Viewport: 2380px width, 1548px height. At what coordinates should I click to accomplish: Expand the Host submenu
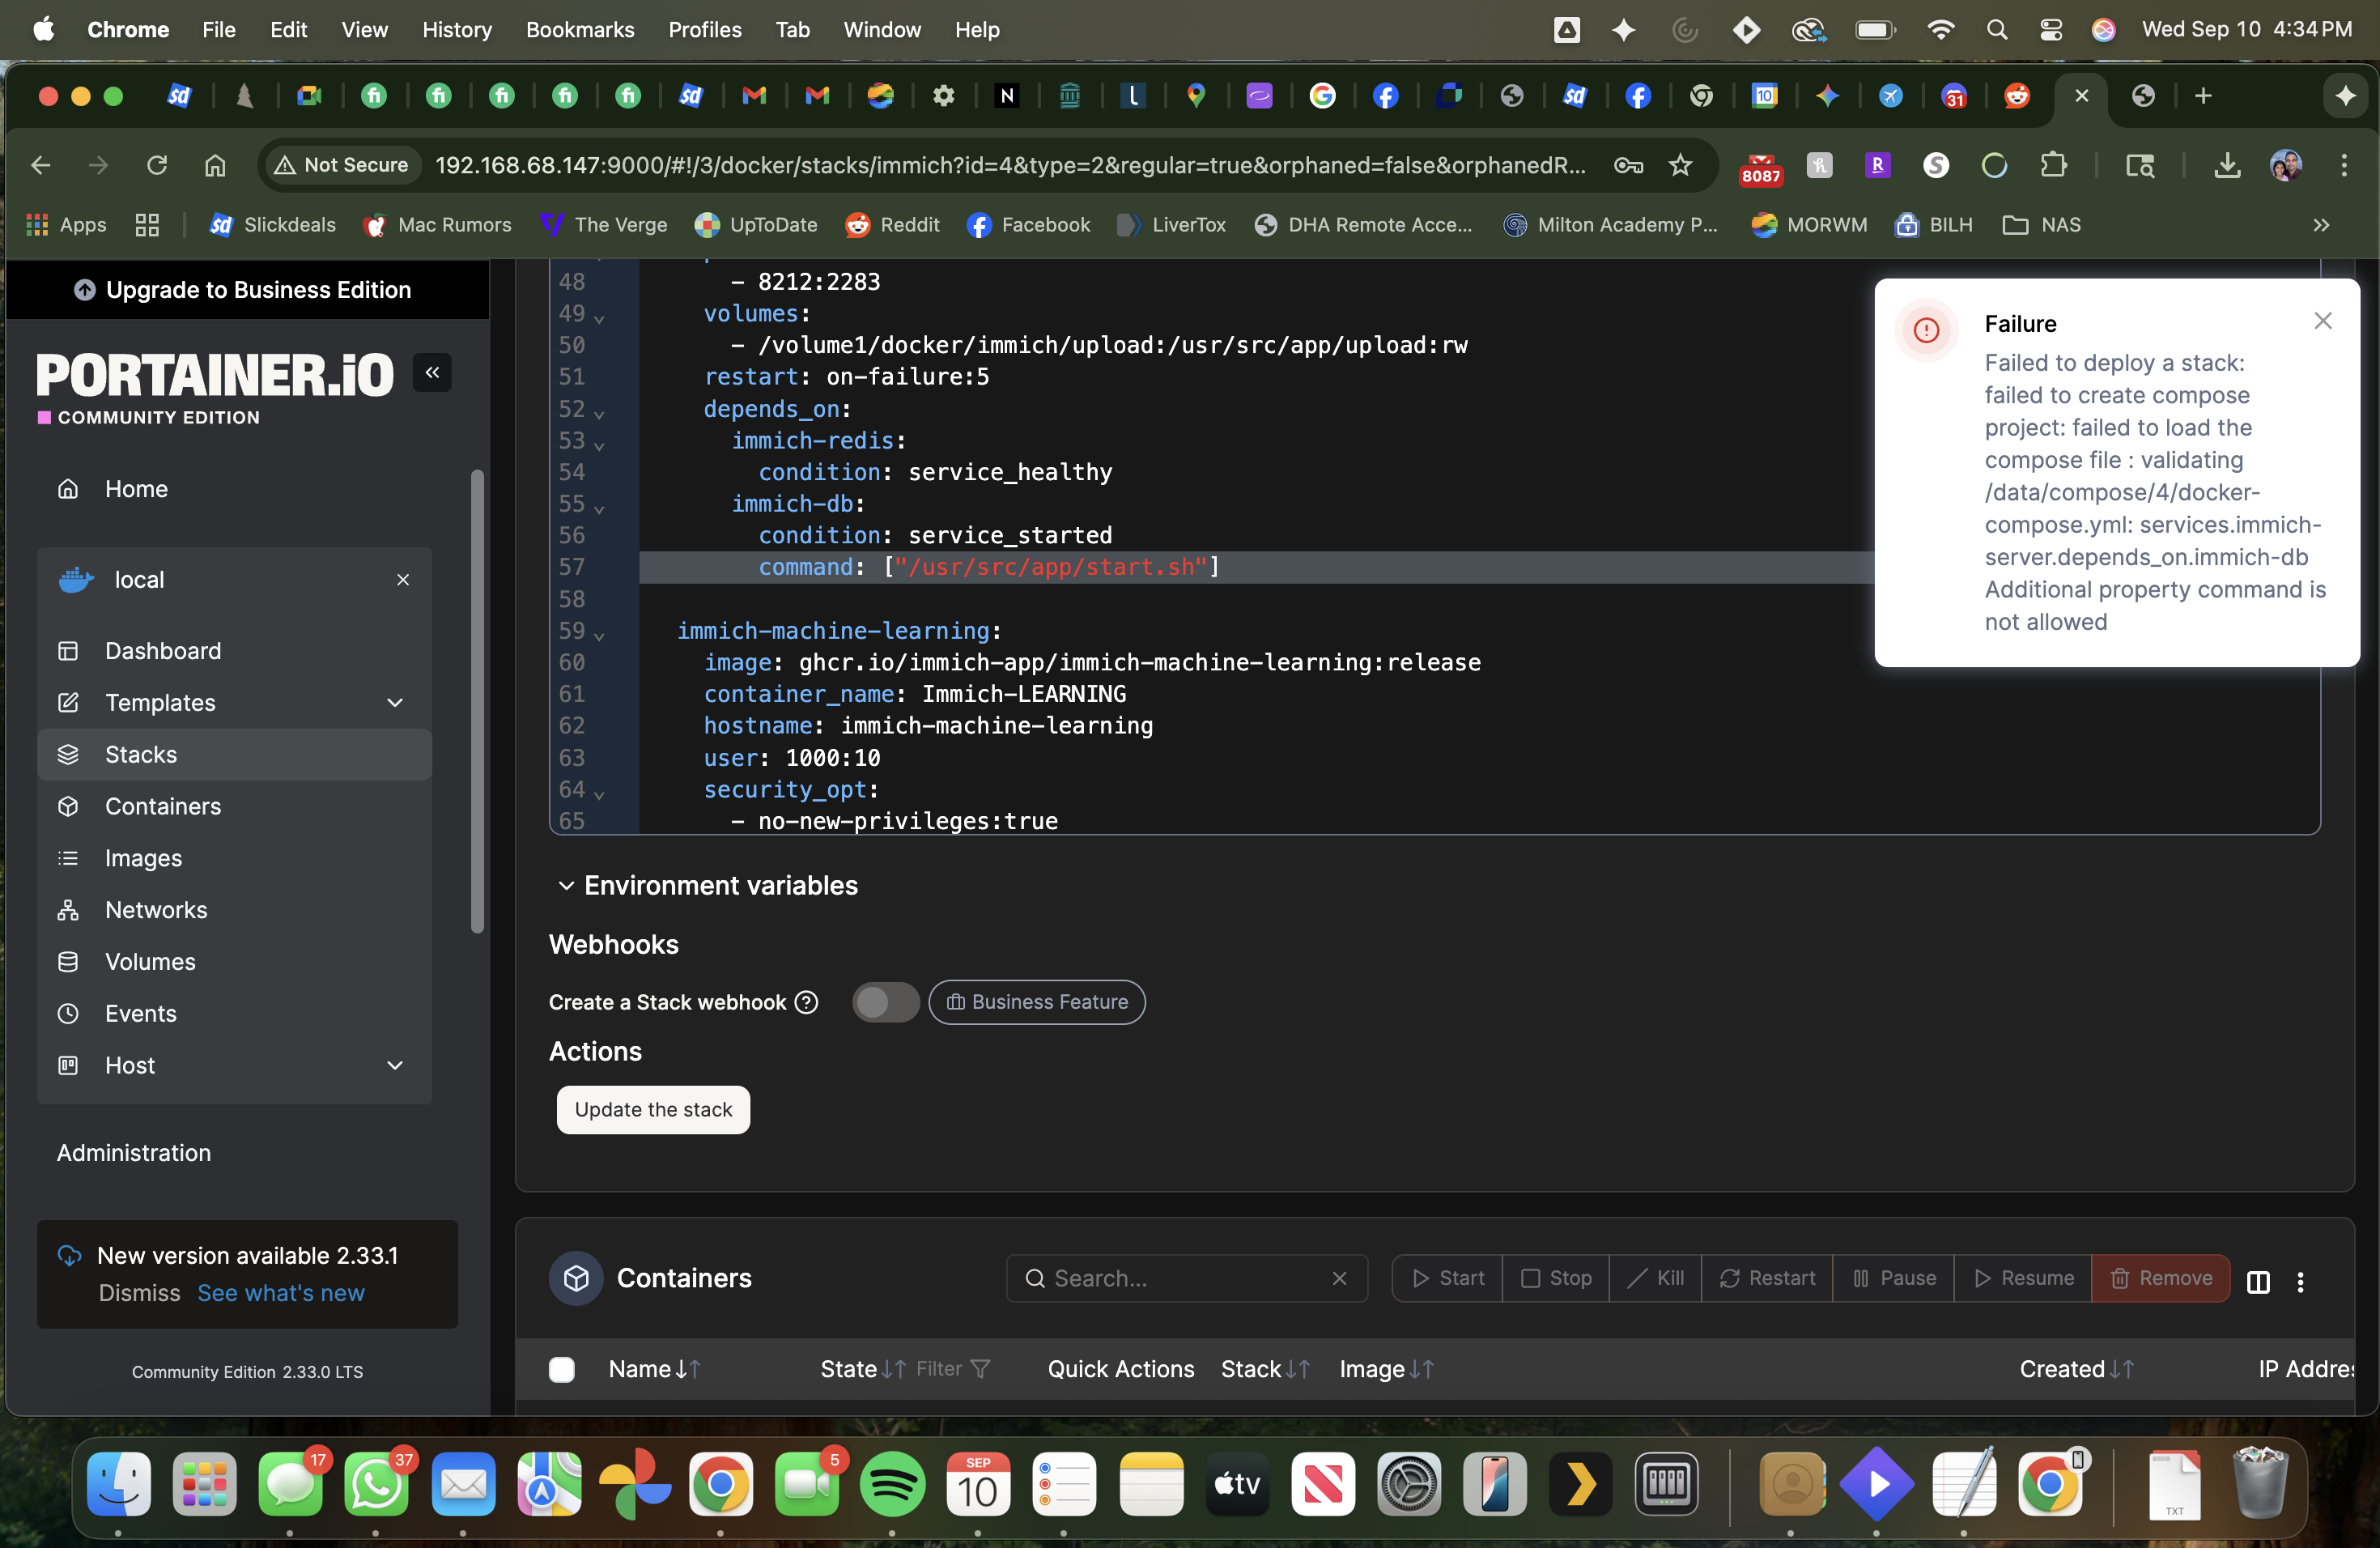395,1066
